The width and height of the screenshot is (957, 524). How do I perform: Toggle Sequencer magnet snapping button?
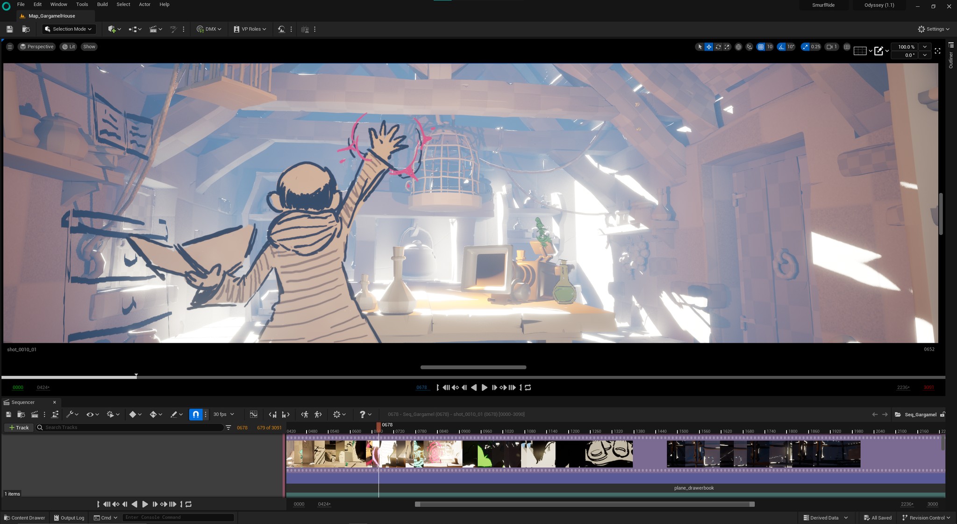click(196, 414)
